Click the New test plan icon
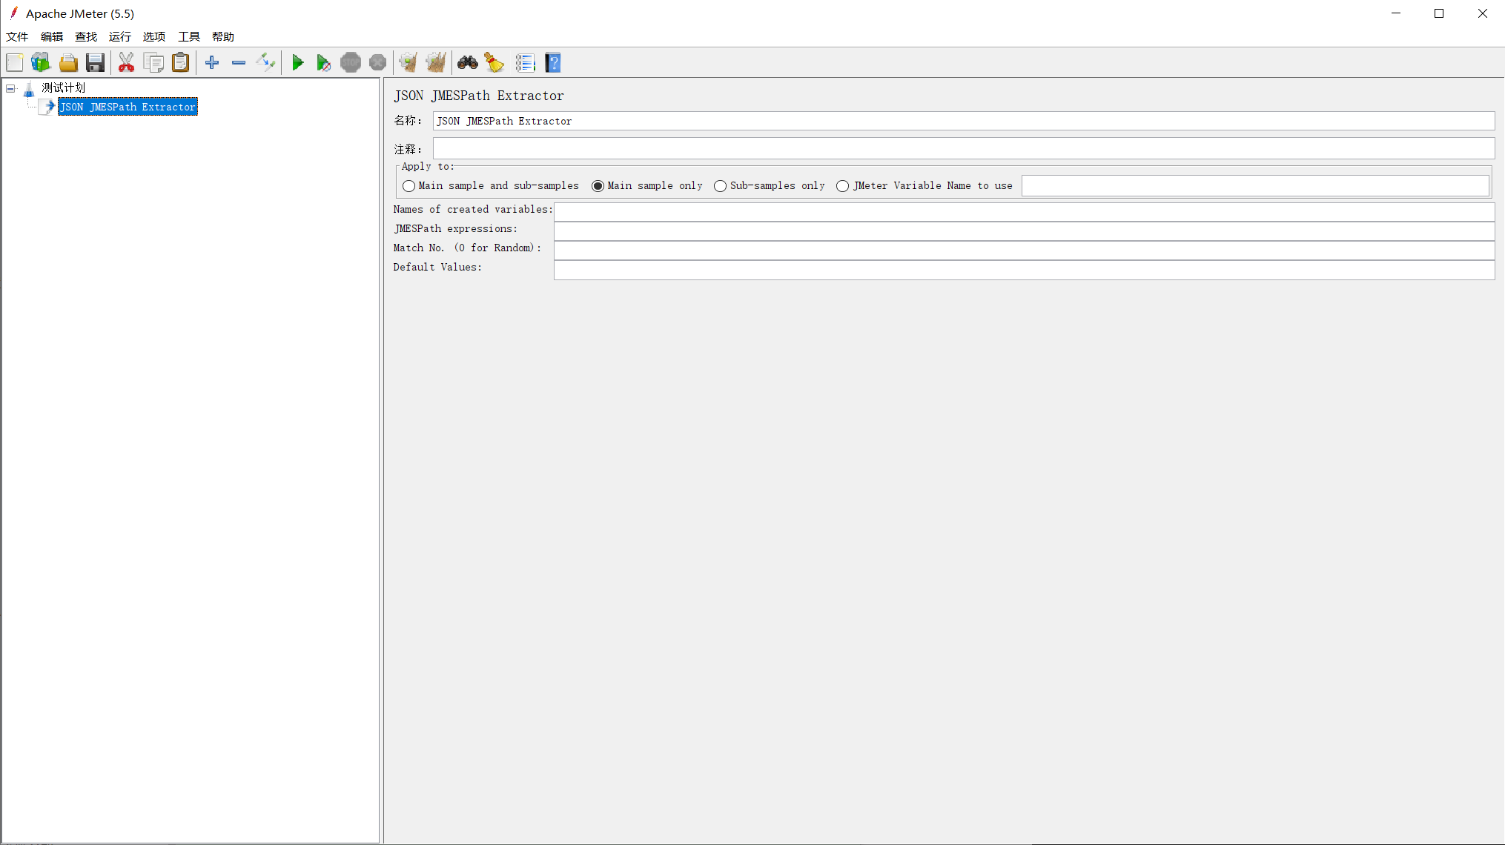Screen dimensions: 1505x845 coord(15,63)
